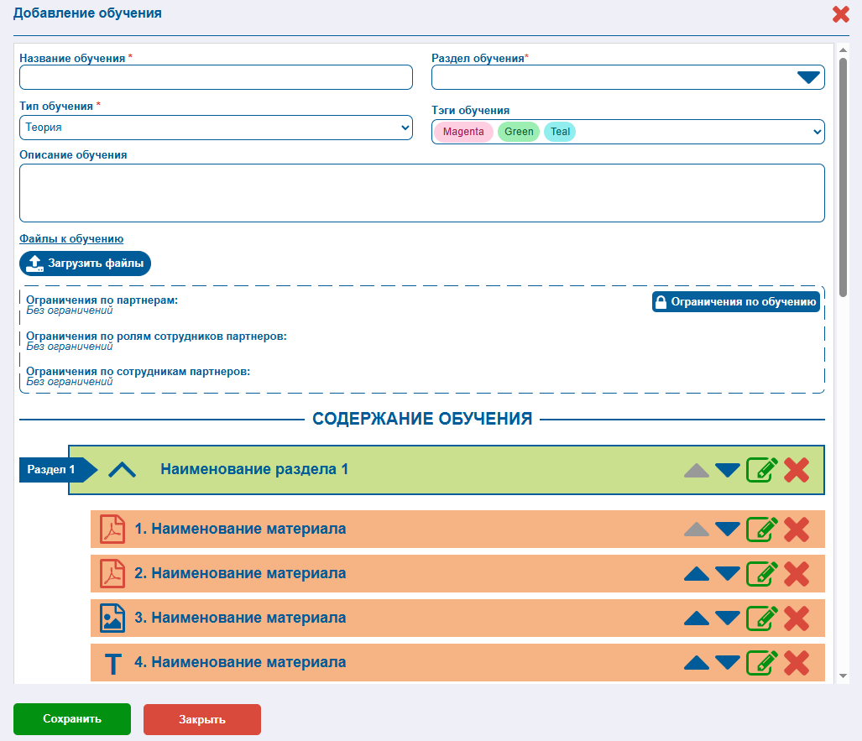862x741 pixels.
Task: Delete section 'Наименование раздела 1'
Action: tap(797, 470)
